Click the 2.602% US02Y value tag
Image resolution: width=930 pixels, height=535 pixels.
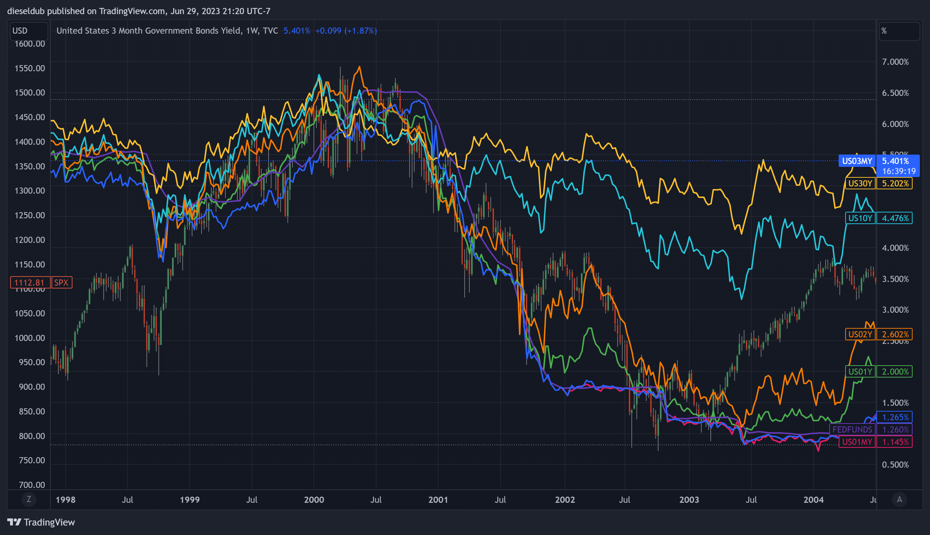[895, 334]
